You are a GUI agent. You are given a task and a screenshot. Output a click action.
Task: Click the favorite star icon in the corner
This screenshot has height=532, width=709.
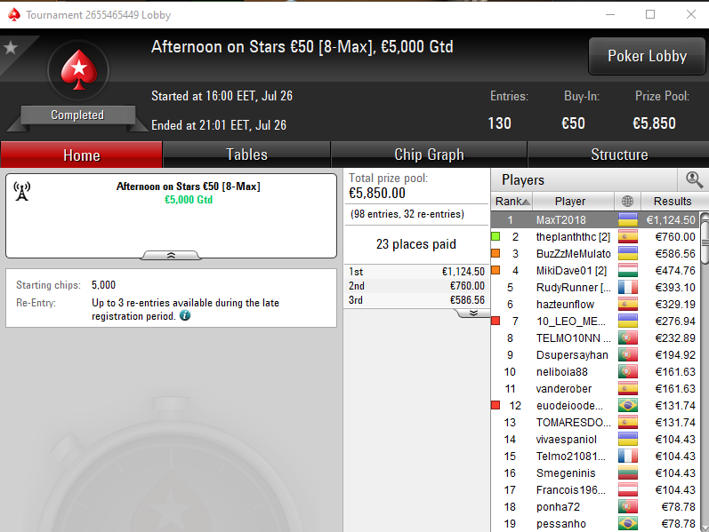[x=11, y=47]
